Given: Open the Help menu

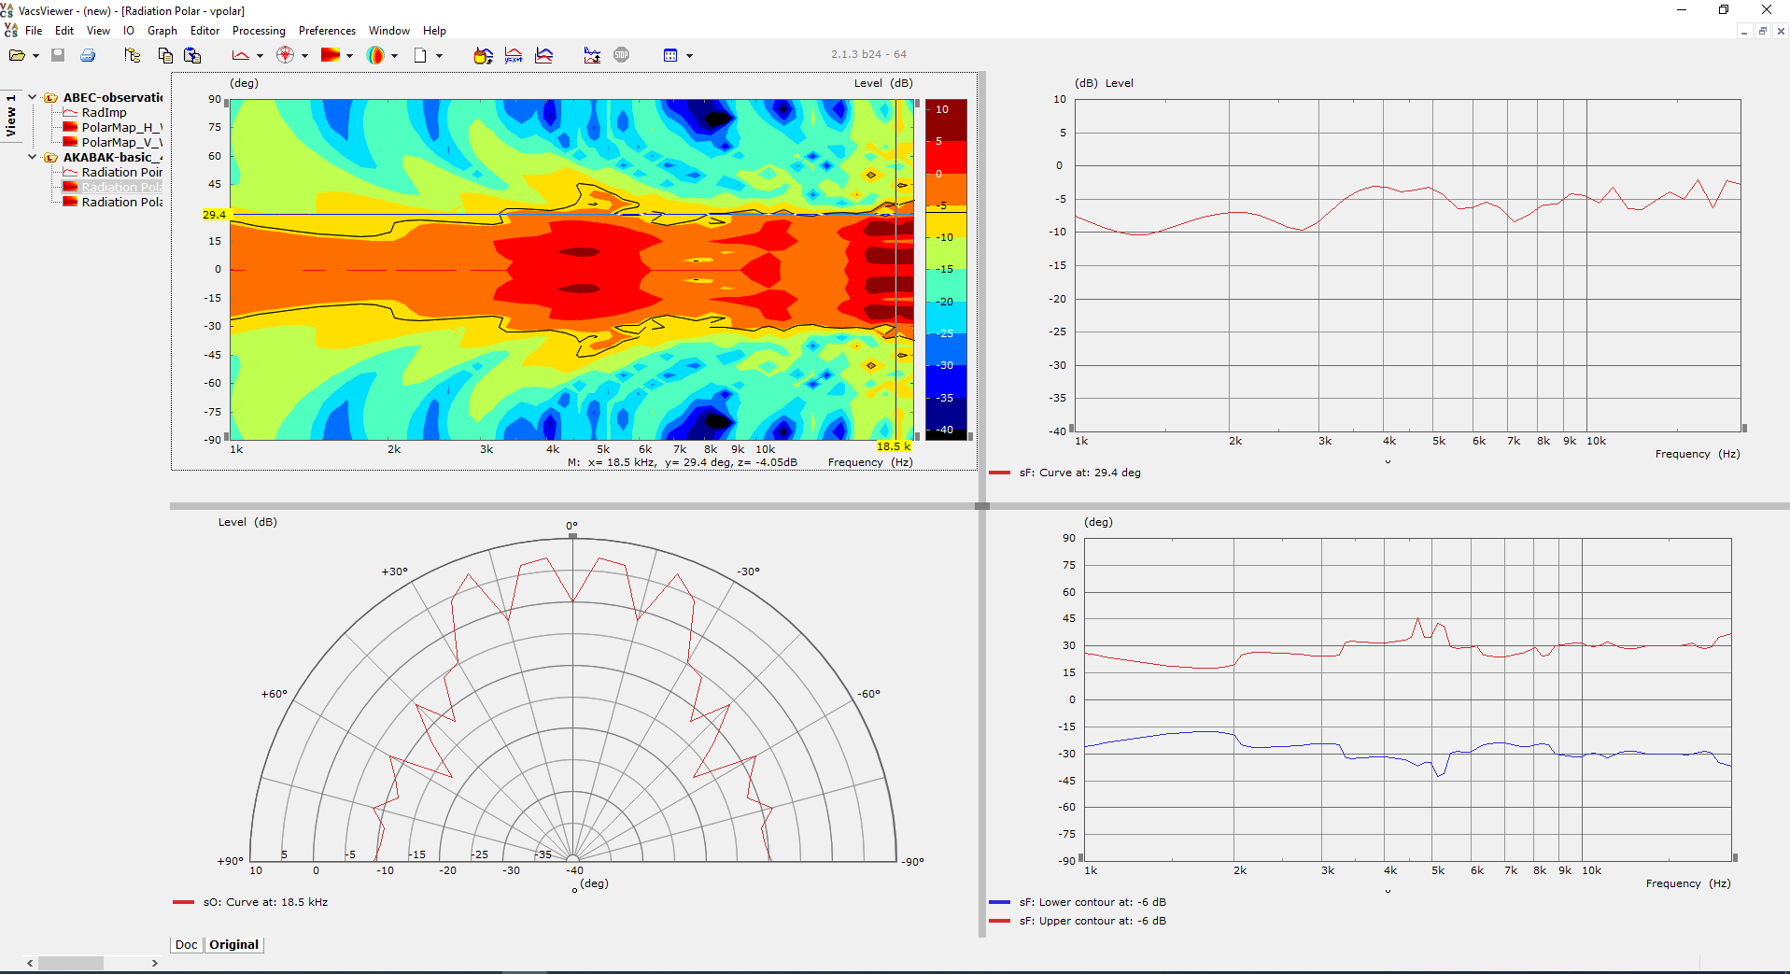Looking at the screenshot, I should (x=434, y=31).
